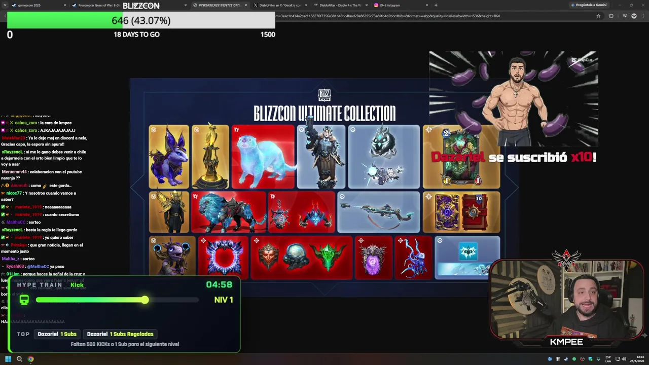This screenshot has width=649, height=365.
Task: Click the Pregúntale a Gemini button
Action: click(589, 5)
